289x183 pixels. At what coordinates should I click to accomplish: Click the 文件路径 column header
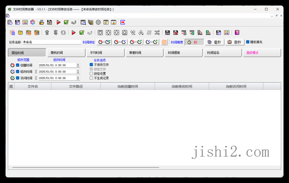(x=76, y=87)
